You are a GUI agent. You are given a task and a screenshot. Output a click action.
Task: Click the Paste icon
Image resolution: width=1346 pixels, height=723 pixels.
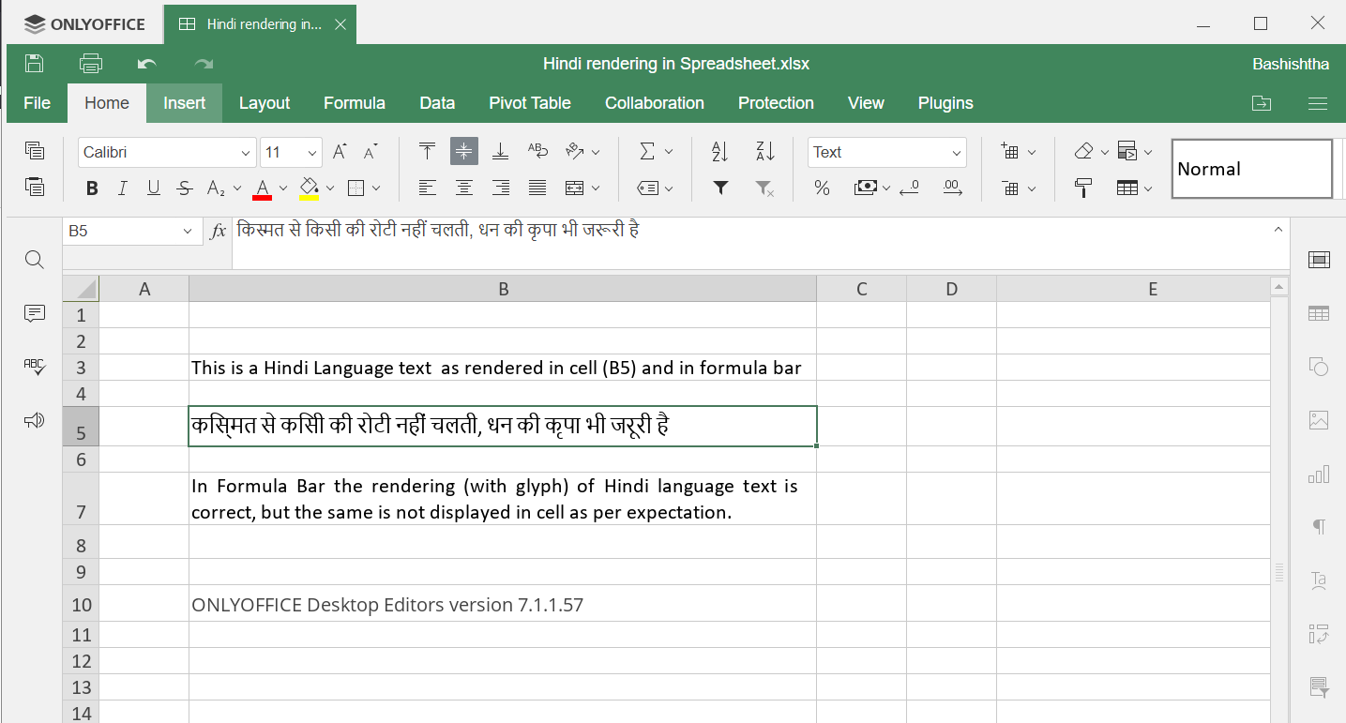pyautogui.click(x=35, y=188)
